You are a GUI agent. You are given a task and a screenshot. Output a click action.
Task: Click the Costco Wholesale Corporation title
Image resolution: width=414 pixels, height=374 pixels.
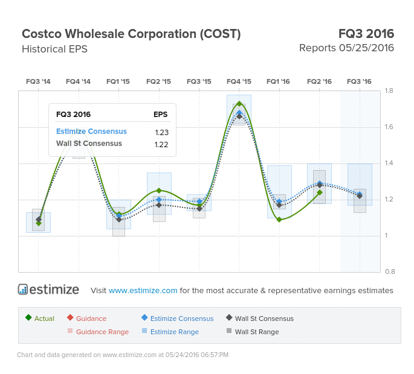[x=131, y=34]
